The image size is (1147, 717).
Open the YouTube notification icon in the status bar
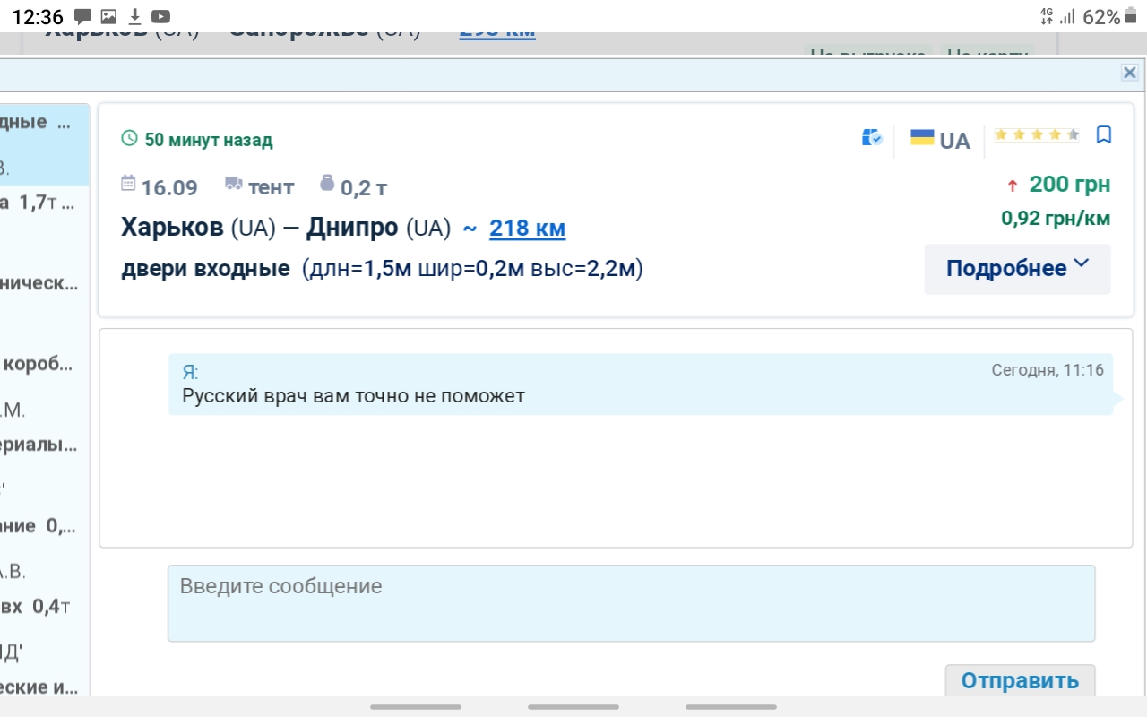pos(161,16)
